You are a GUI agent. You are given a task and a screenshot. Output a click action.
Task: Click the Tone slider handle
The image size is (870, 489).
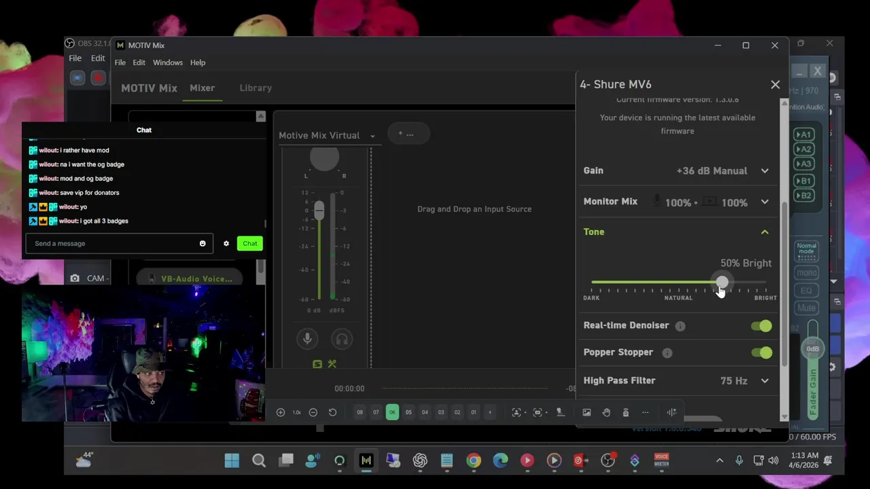point(722,282)
